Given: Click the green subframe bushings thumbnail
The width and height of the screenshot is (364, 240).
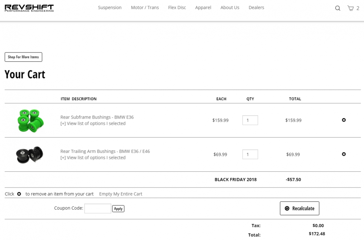Looking at the screenshot, I should tap(31, 120).
